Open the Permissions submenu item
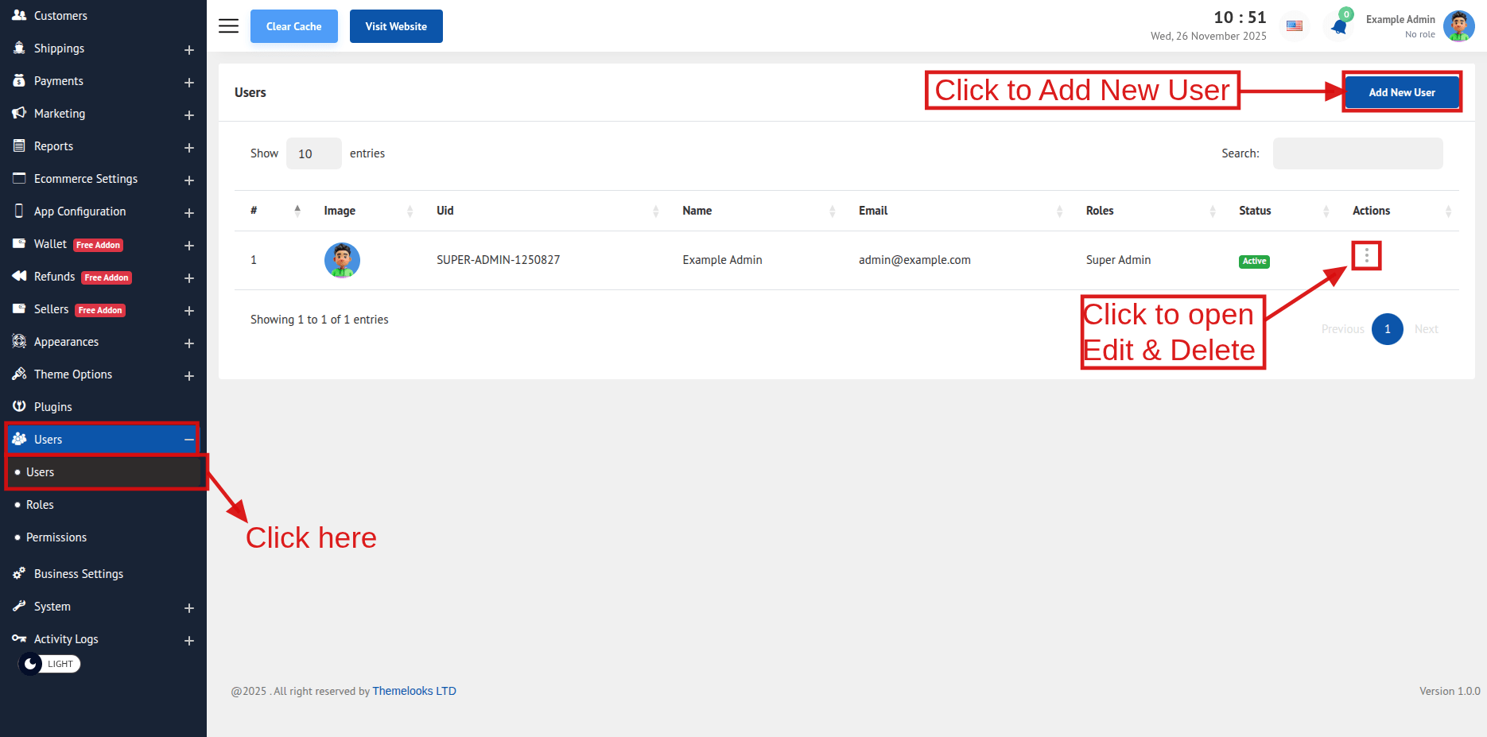Viewport: 1487px width, 737px height. [x=56, y=537]
